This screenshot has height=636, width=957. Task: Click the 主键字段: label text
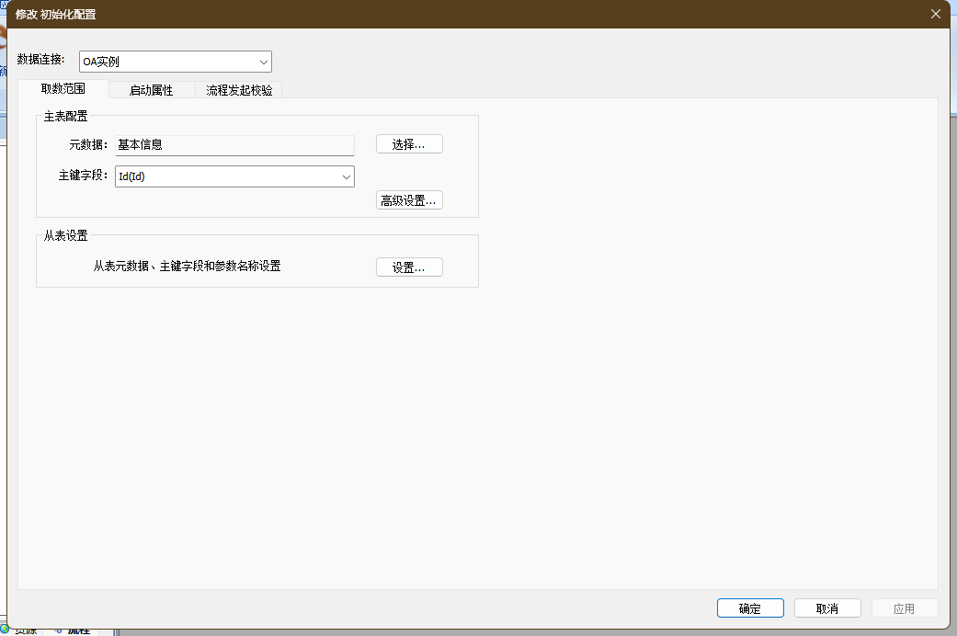pyautogui.click(x=84, y=176)
